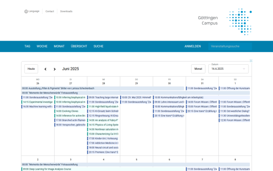Toggle fullscreen calendar expand icon
The image size is (273, 171).
pos(251,61)
